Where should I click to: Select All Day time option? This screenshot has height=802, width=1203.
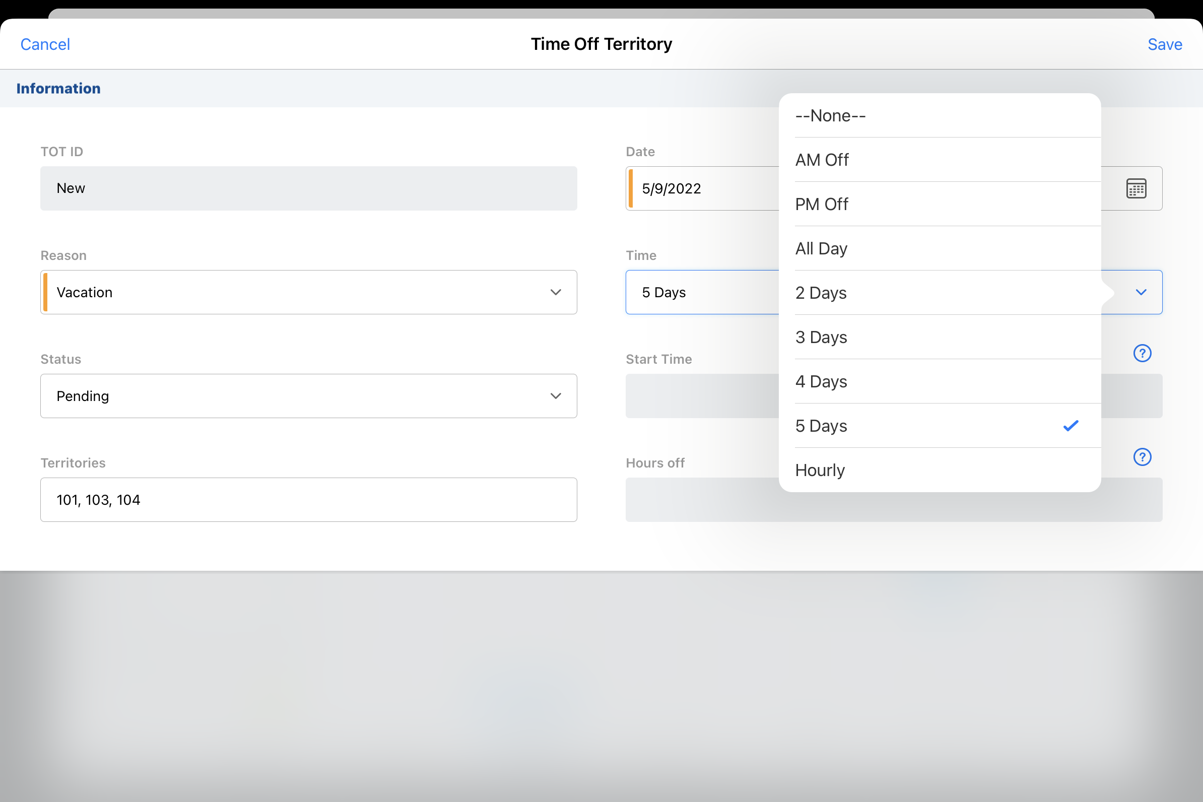(x=939, y=248)
